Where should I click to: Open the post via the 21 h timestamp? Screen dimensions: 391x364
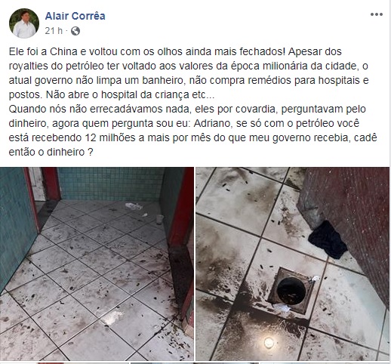(54, 31)
